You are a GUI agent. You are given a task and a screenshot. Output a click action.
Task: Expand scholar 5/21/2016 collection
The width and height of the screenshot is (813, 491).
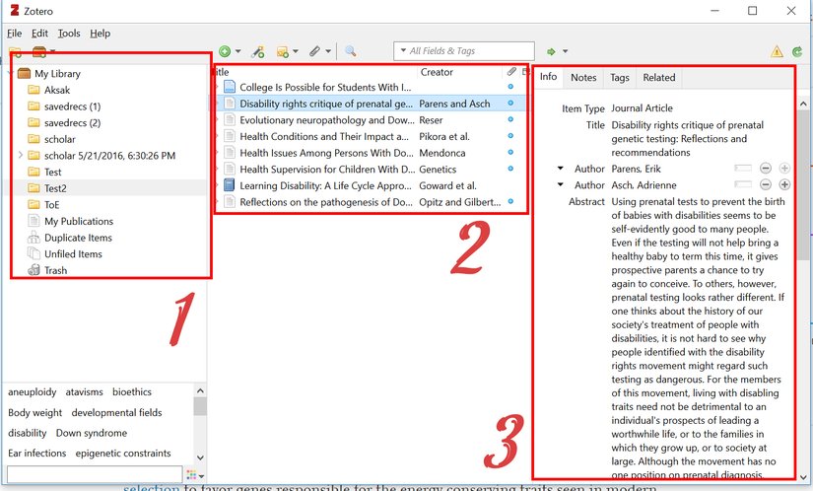pyautogui.click(x=21, y=155)
